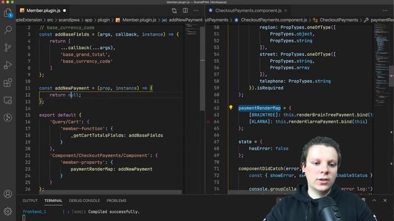Viewport: 394px width, 221px height.
Task: Split the left editor with split icon
Action: coord(185,10)
